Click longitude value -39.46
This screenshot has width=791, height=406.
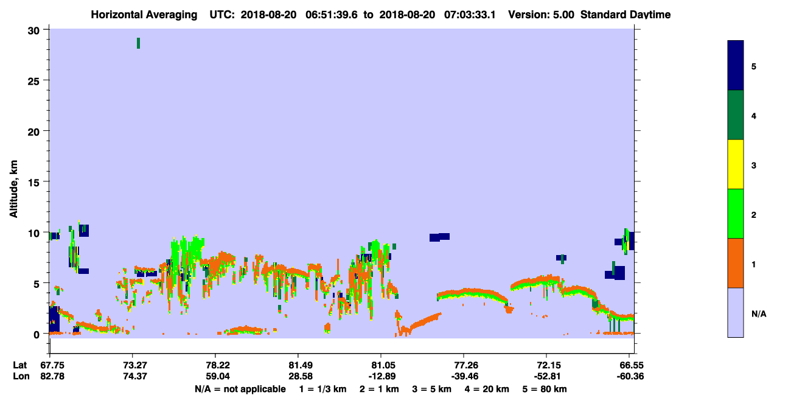[x=464, y=376]
